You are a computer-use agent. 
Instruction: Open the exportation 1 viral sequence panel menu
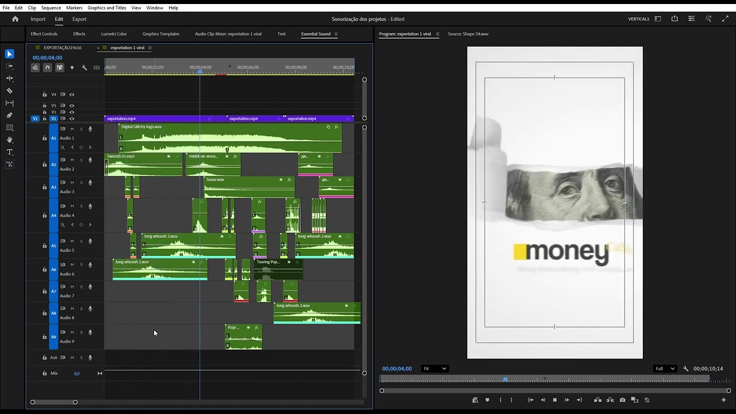point(150,48)
